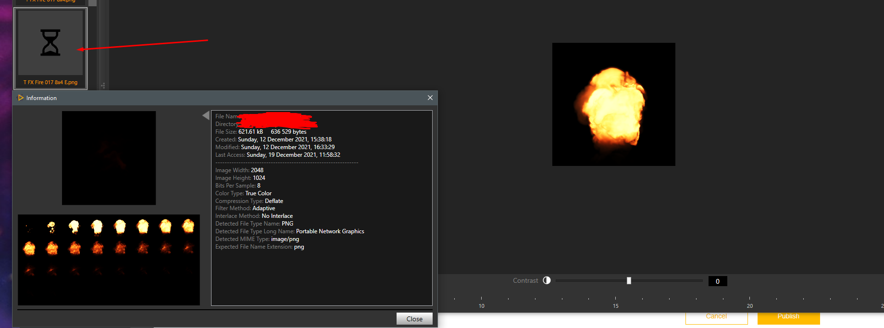Click the 'File Size: 621.61 kB' text
This screenshot has width=884, height=328.
click(239, 132)
